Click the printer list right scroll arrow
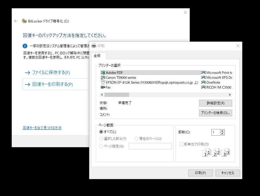Screen dimensions: 260x196 point(230,95)
